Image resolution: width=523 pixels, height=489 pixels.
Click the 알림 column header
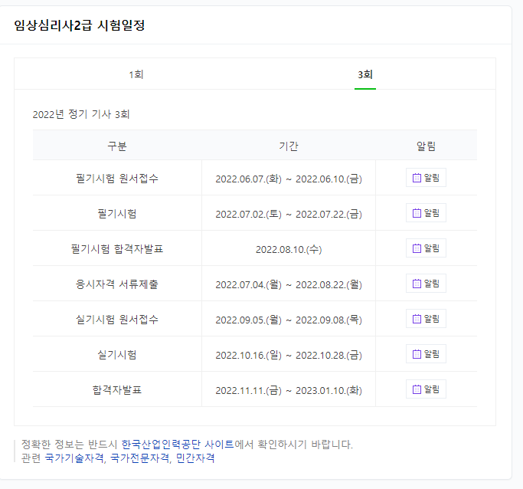point(426,146)
